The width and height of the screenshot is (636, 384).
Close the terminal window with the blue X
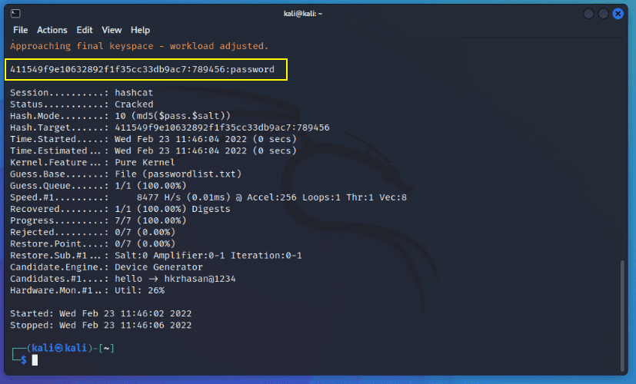pyautogui.click(x=618, y=14)
